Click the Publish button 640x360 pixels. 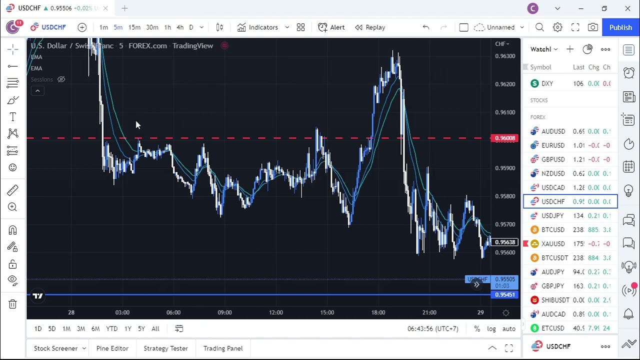[620, 27]
